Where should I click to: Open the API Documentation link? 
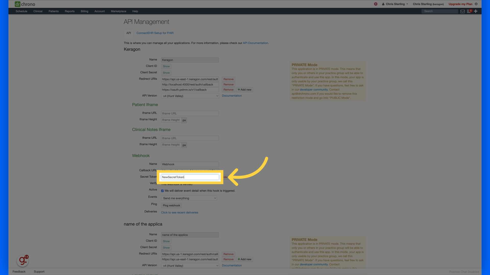point(255,43)
